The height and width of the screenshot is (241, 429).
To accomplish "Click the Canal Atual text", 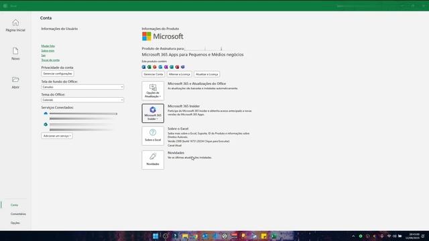I will click(174, 145).
